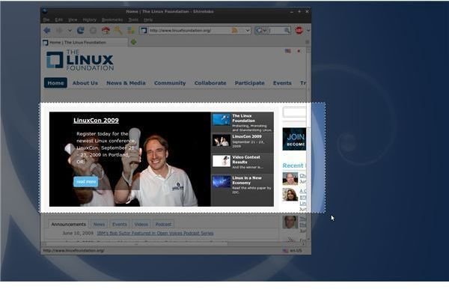Click the greyed forward arrow button
Screen dimensions: 449x289
60,30
